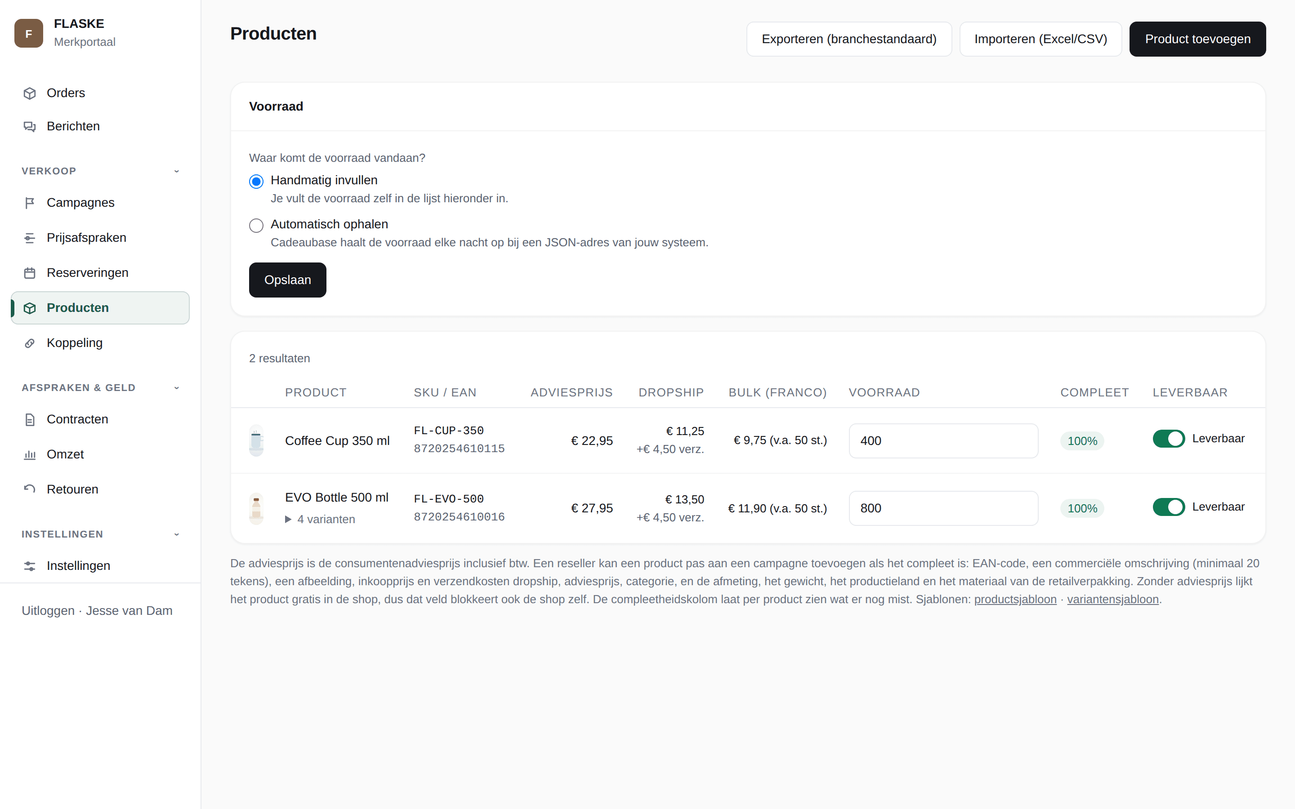The height and width of the screenshot is (809, 1295).
Task: Select the Automatisch ophalen radio option
Action: click(256, 225)
